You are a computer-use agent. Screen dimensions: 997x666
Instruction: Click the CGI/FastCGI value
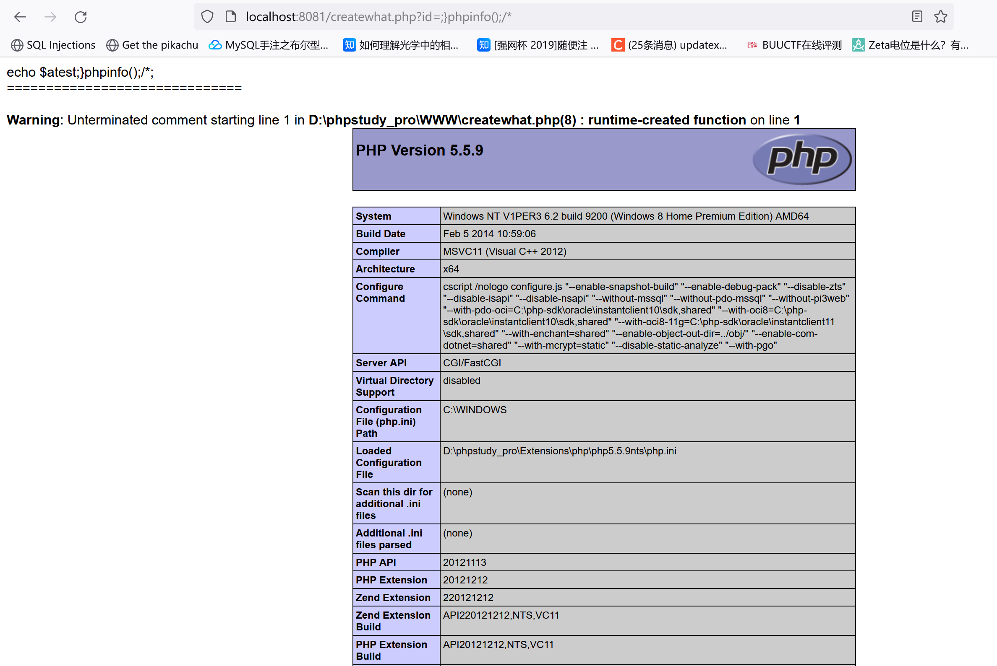pos(472,363)
